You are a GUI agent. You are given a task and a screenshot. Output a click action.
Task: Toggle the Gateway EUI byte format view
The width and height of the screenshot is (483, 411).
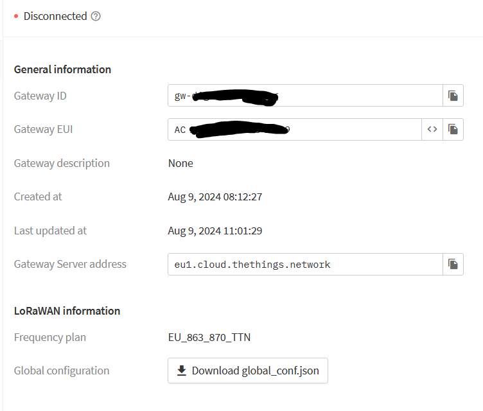coord(432,129)
